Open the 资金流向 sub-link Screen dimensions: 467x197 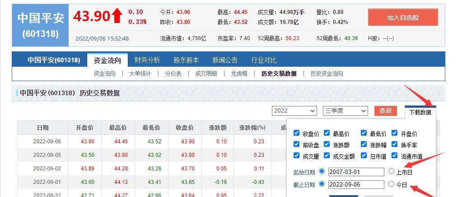(x=104, y=73)
